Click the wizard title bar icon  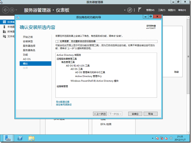[18, 17]
